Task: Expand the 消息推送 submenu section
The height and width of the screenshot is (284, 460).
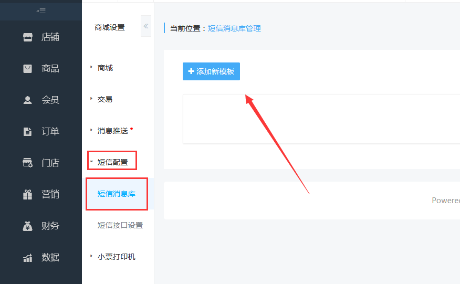Action: 112,131
